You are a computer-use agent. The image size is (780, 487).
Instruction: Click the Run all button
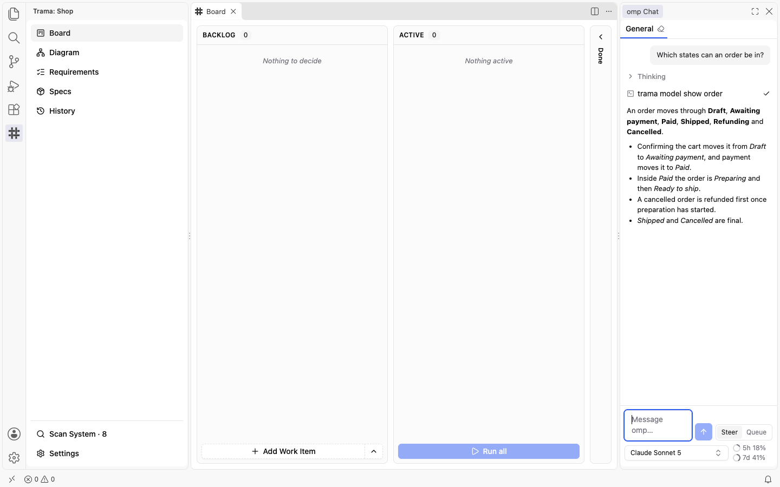[489, 451]
